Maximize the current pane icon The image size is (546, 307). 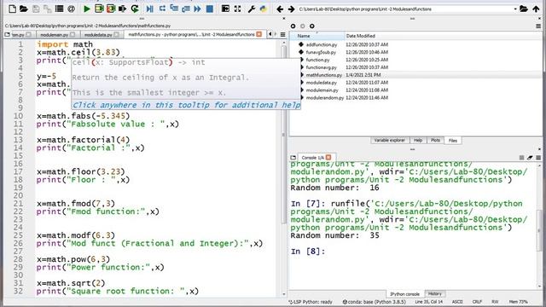225,9
